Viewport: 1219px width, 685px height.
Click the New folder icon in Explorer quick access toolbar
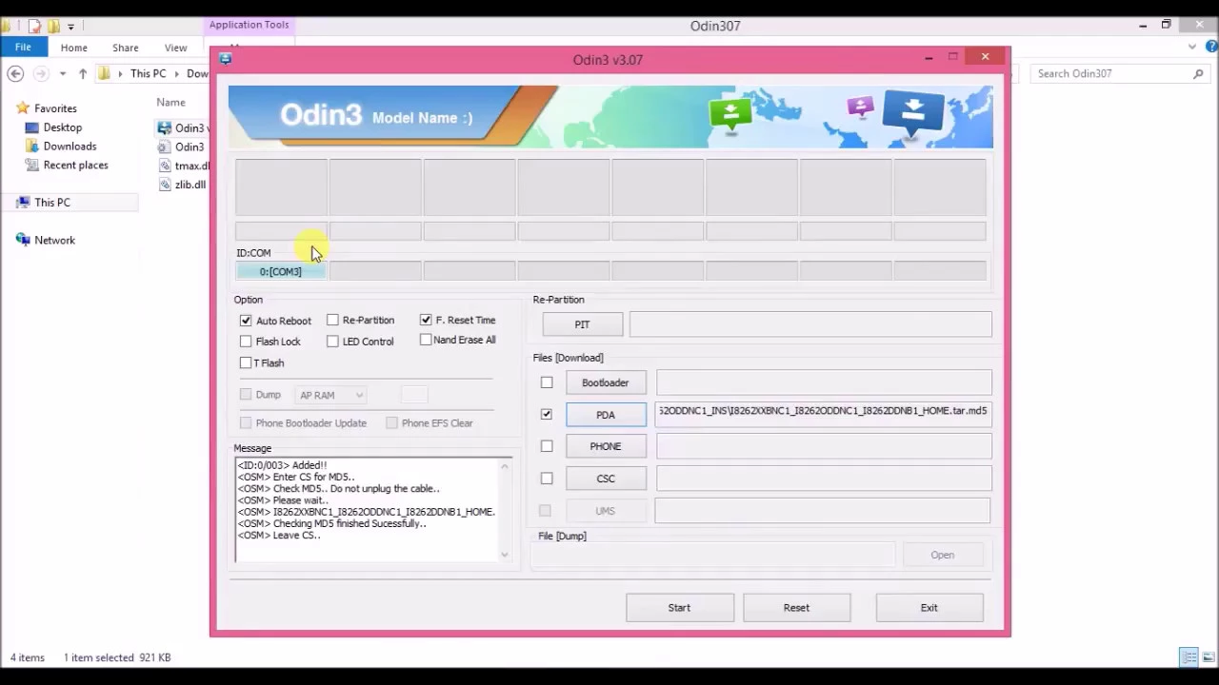click(x=54, y=26)
